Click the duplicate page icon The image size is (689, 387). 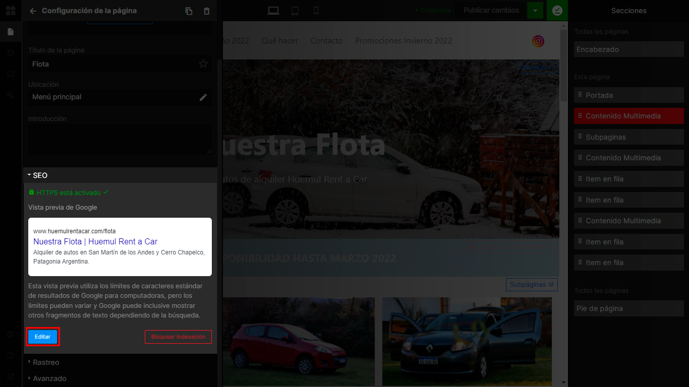click(189, 11)
